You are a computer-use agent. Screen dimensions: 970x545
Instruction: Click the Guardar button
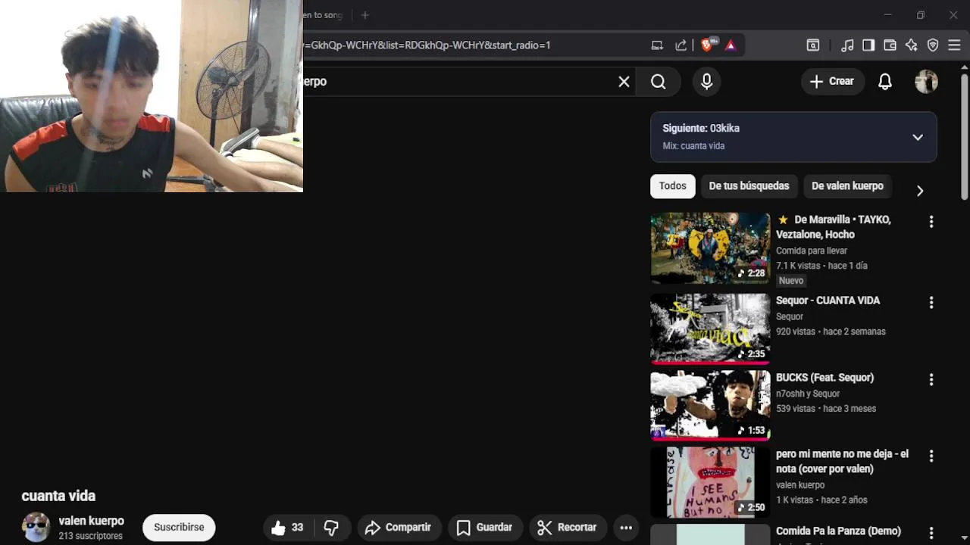(x=484, y=528)
